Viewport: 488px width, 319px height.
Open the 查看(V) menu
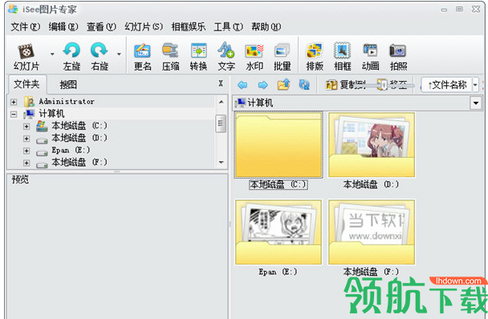pyautogui.click(x=101, y=27)
